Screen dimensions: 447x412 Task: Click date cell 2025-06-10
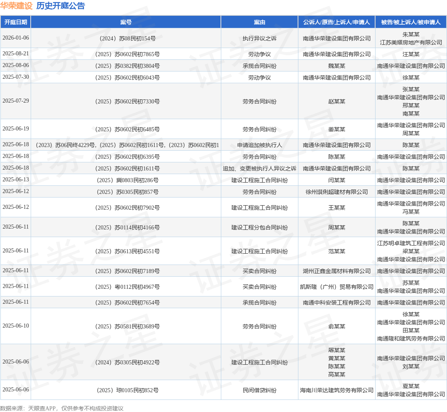tap(16, 326)
